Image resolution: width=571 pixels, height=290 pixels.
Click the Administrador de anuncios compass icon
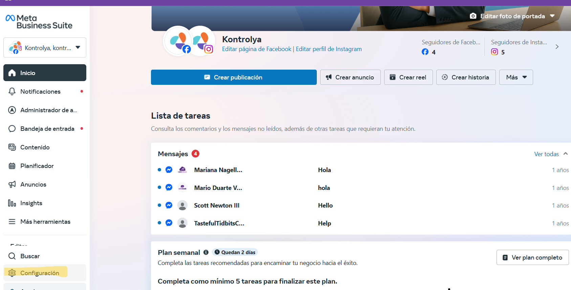[x=12, y=110]
